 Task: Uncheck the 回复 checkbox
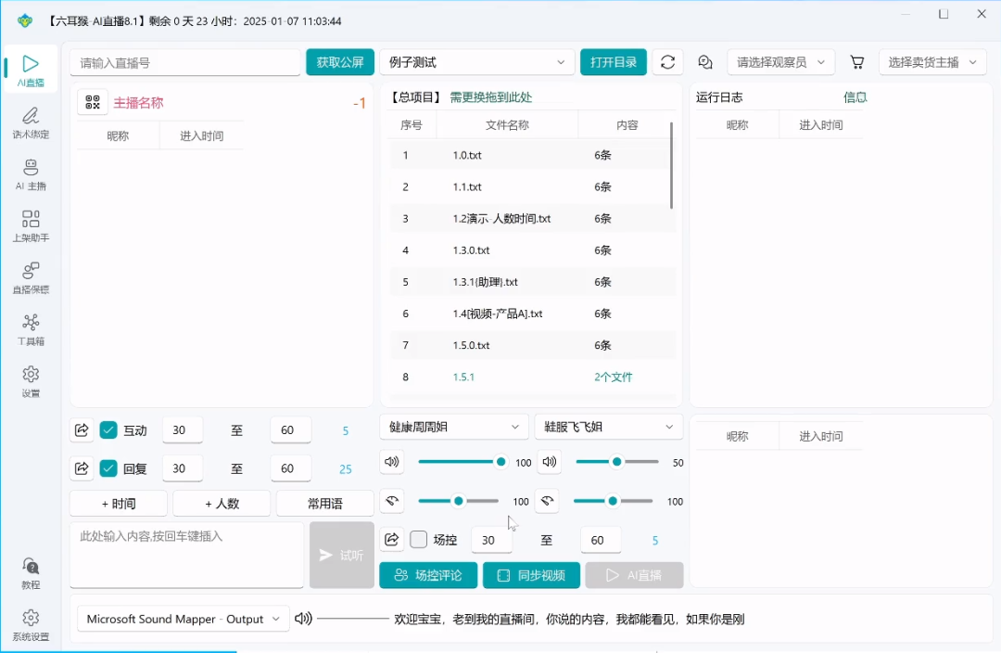(108, 468)
